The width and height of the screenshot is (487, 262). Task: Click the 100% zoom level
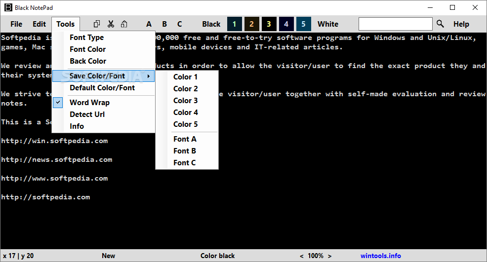point(316,256)
